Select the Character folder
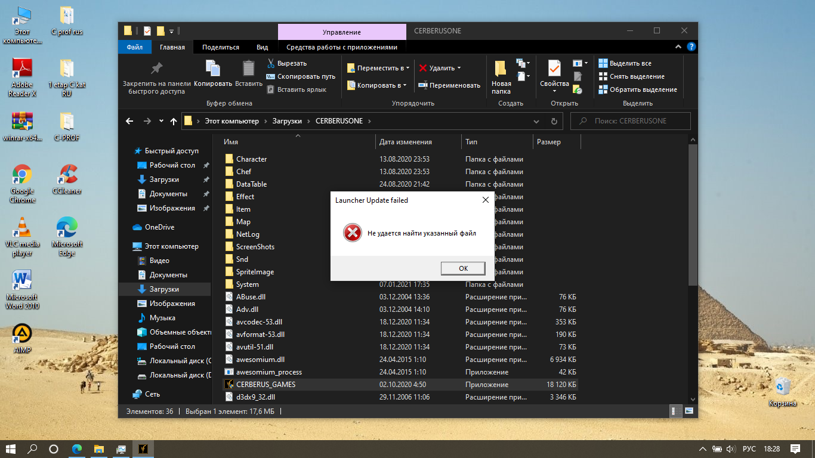 click(251, 159)
